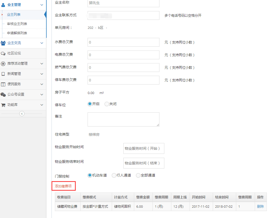The height and width of the screenshot is (218, 272).
Task: Click the 周期上线 column header
Action: pos(180,197)
